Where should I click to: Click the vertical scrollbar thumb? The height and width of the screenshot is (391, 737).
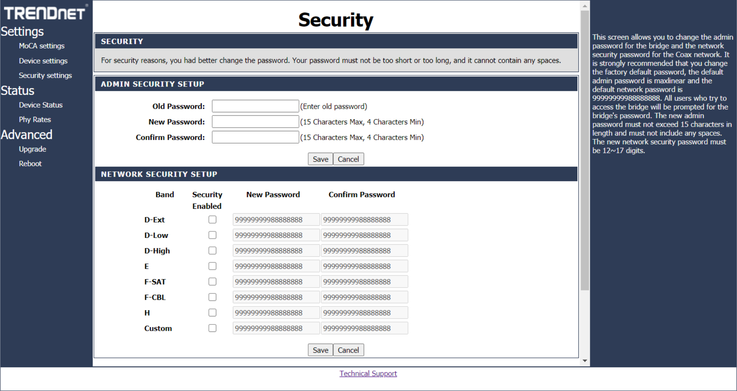click(585, 150)
